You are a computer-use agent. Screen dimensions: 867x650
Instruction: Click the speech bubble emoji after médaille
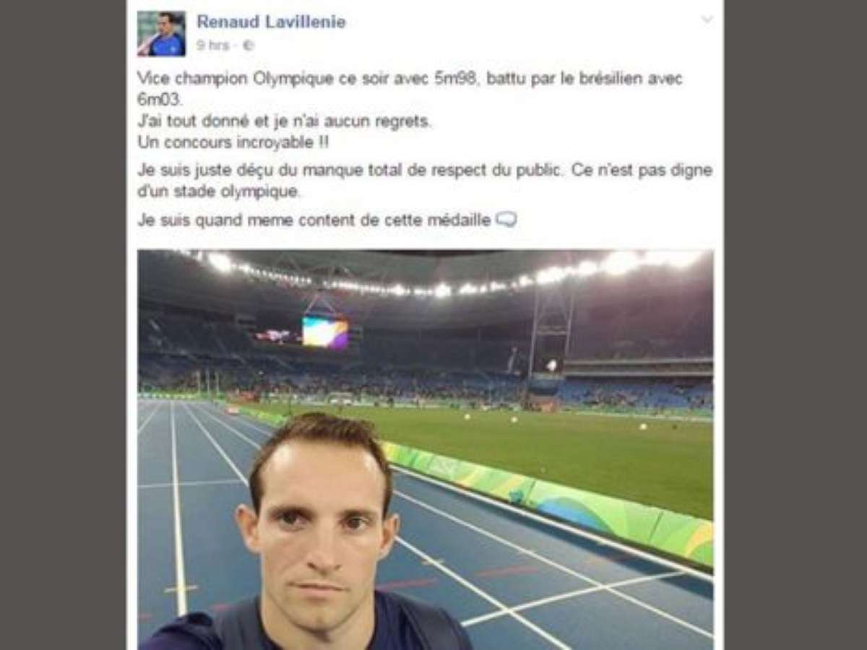[506, 220]
